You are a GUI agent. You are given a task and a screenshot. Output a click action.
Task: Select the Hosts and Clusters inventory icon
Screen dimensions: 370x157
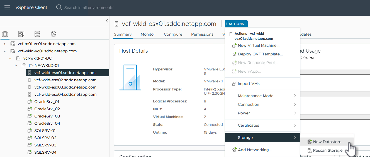[x=5, y=34]
